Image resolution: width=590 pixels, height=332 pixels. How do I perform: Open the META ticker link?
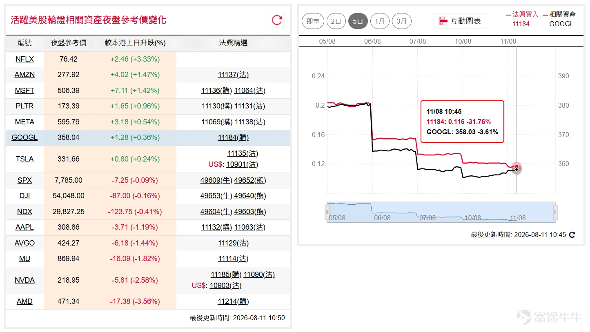pos(24,122)
